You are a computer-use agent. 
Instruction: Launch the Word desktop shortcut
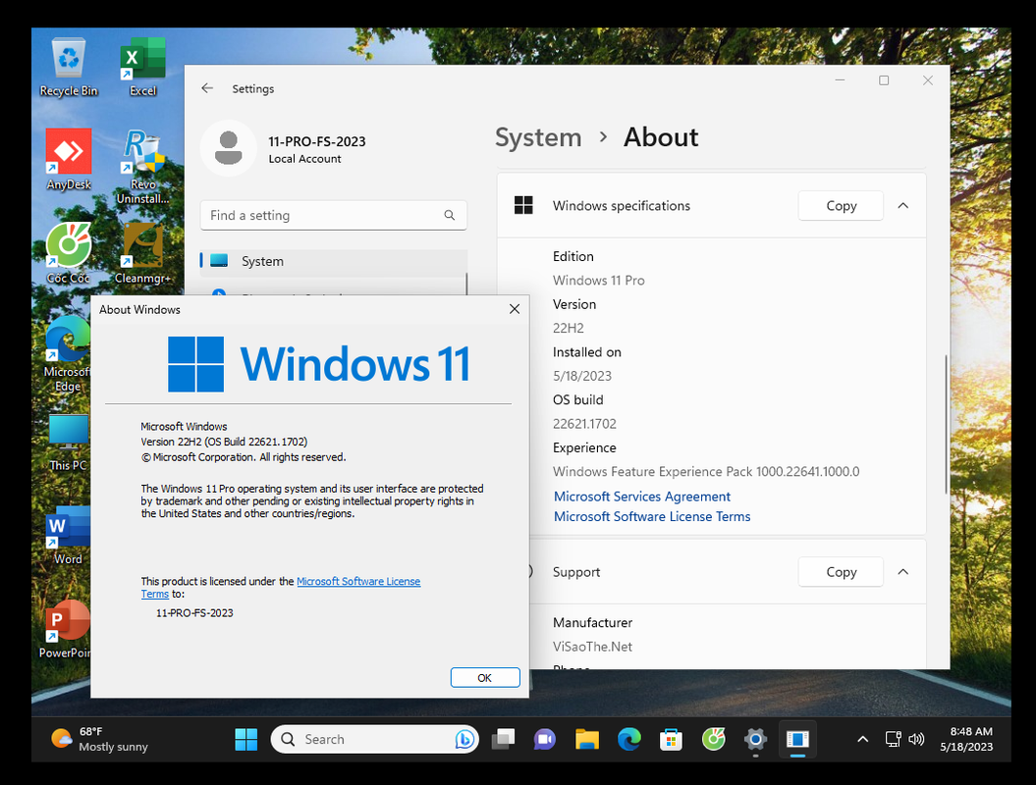click(68, 536)
